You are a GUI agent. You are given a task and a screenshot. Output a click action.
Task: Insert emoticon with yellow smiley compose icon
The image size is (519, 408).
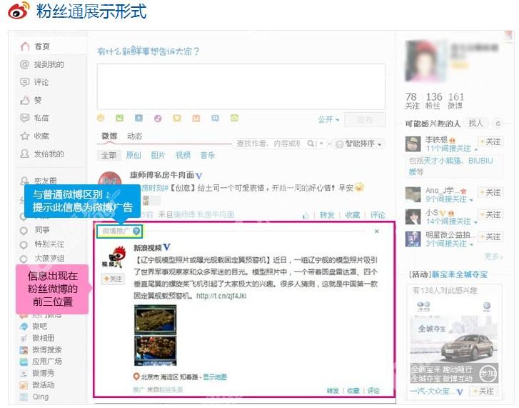click(101, 118)
